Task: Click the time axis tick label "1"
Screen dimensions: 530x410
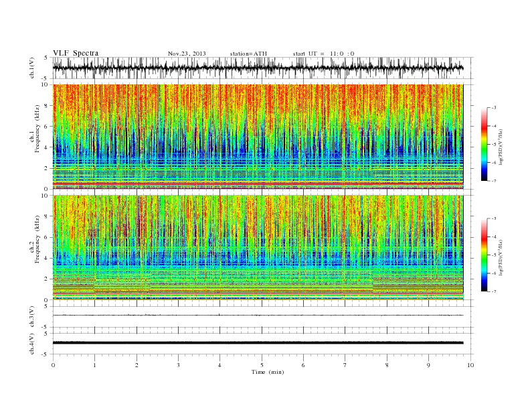Action: click(x=94, y=365)
